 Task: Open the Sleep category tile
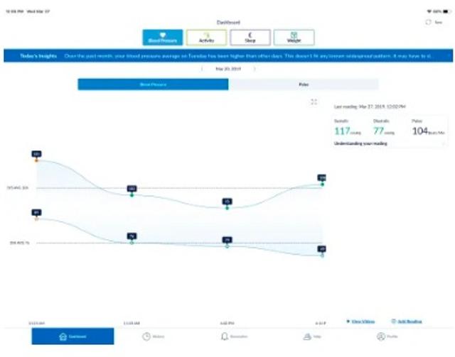(250, 38)
